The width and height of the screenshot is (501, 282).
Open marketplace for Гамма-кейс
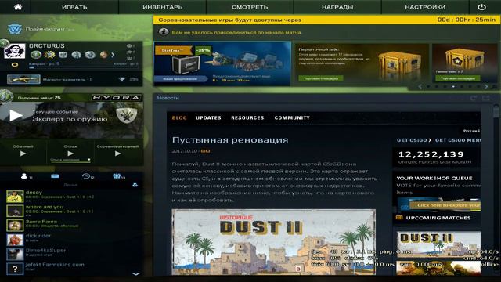tap(457, 78)
